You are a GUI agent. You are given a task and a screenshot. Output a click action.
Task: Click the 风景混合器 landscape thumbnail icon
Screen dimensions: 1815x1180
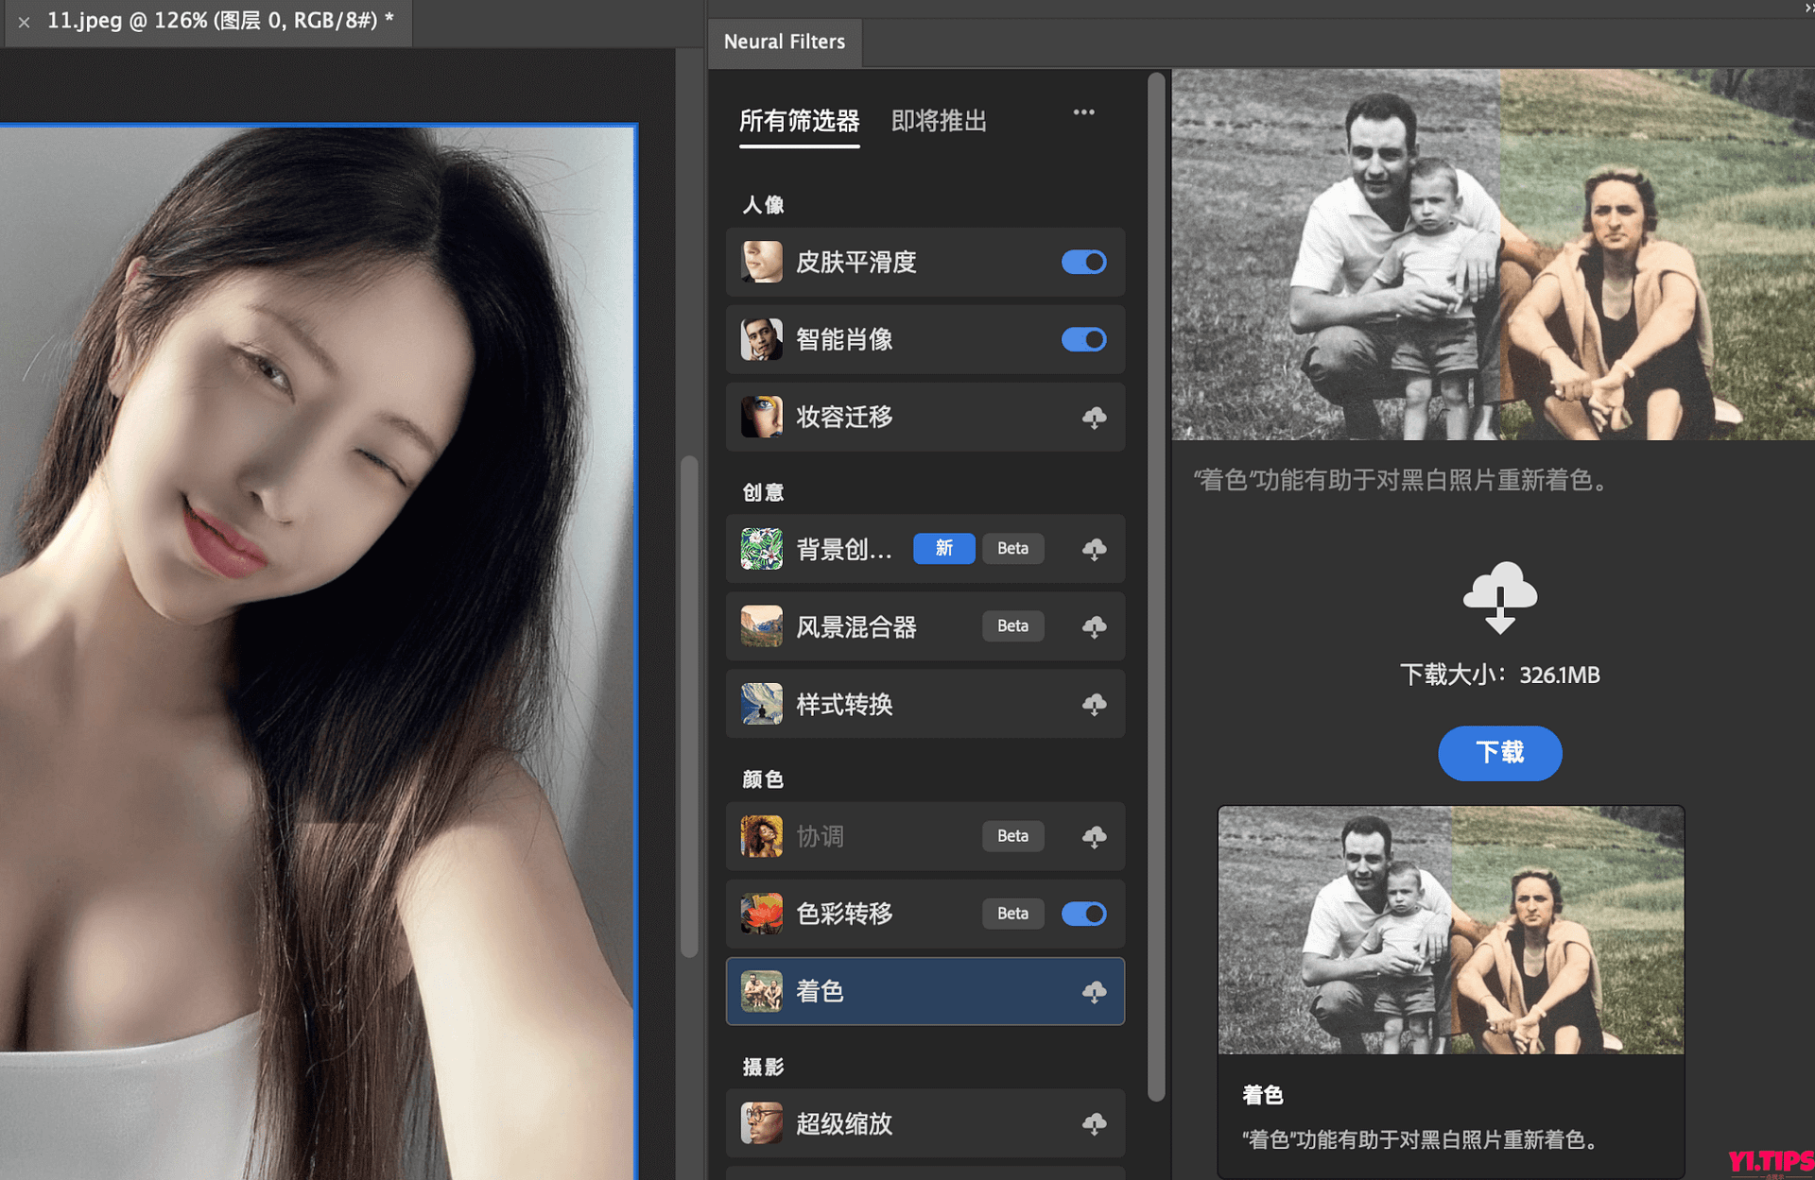tap(762, 626)
